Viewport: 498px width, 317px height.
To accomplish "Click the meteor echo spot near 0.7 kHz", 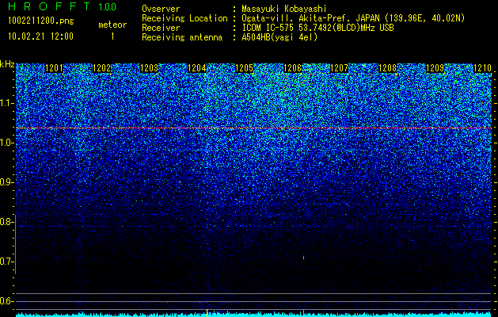I will (x=303, y=258).
